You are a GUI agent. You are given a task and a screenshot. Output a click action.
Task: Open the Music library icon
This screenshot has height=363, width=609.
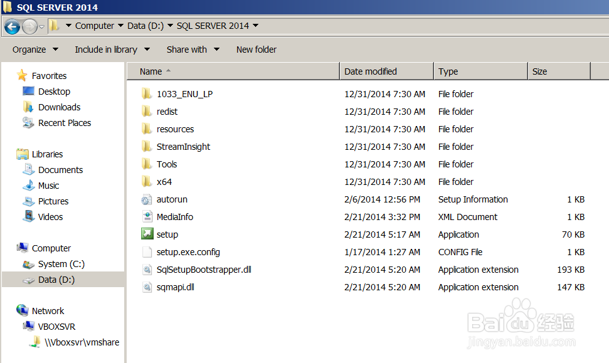click(x=28, y=186)
